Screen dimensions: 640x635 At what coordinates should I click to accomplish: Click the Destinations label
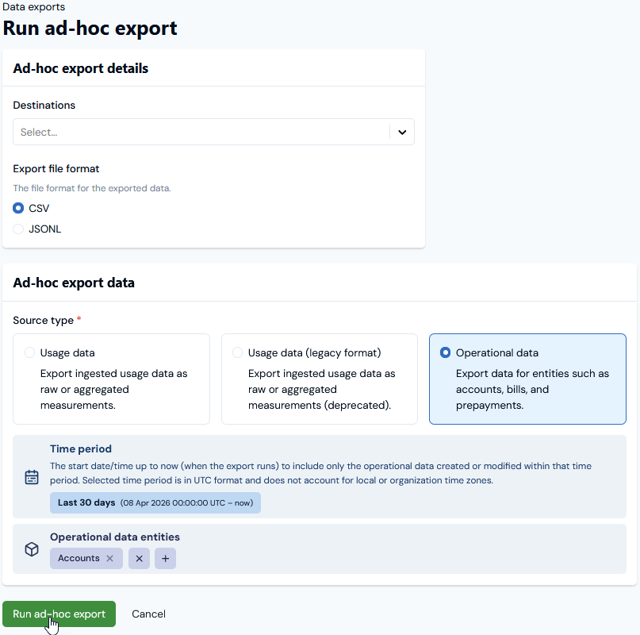pos(44,105)
